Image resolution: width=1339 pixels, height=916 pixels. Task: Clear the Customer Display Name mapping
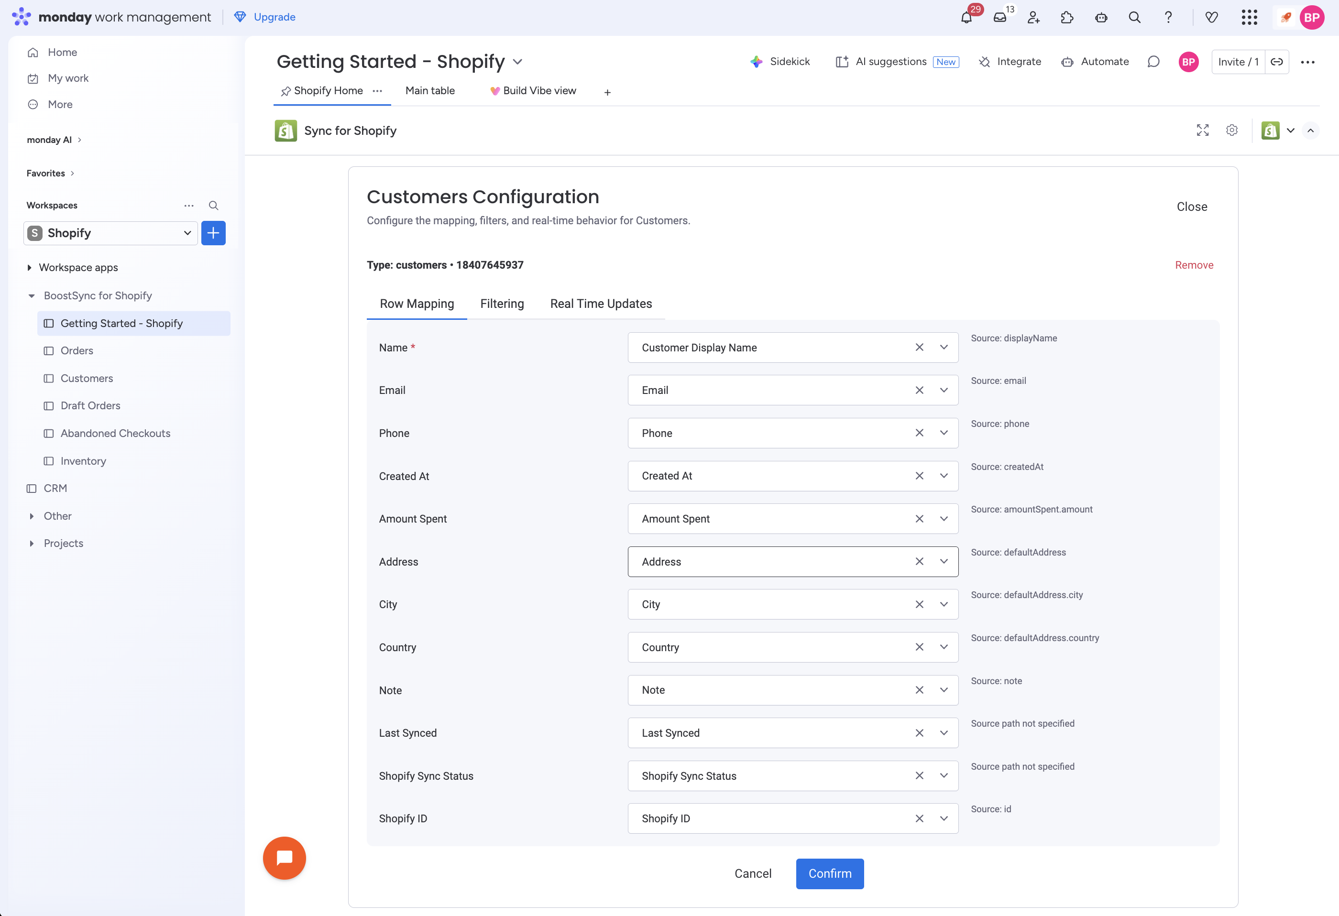click(x=920, y=348)
